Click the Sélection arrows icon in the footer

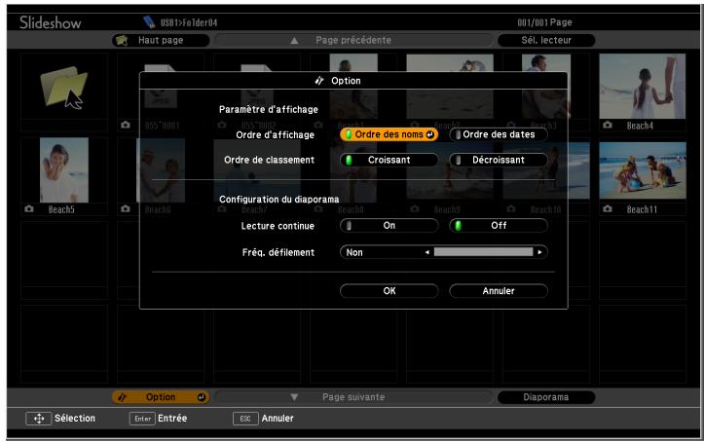click(x=39, y=419)
